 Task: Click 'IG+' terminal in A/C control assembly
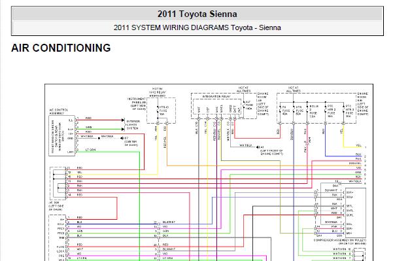[x=71, y=134]
